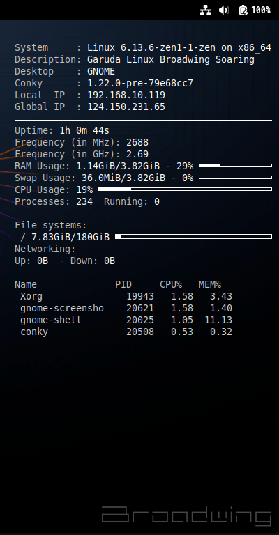Open the network status icon

pos(205,10)
